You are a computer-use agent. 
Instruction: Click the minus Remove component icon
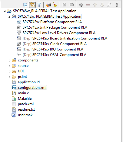[x=88, y=5]
